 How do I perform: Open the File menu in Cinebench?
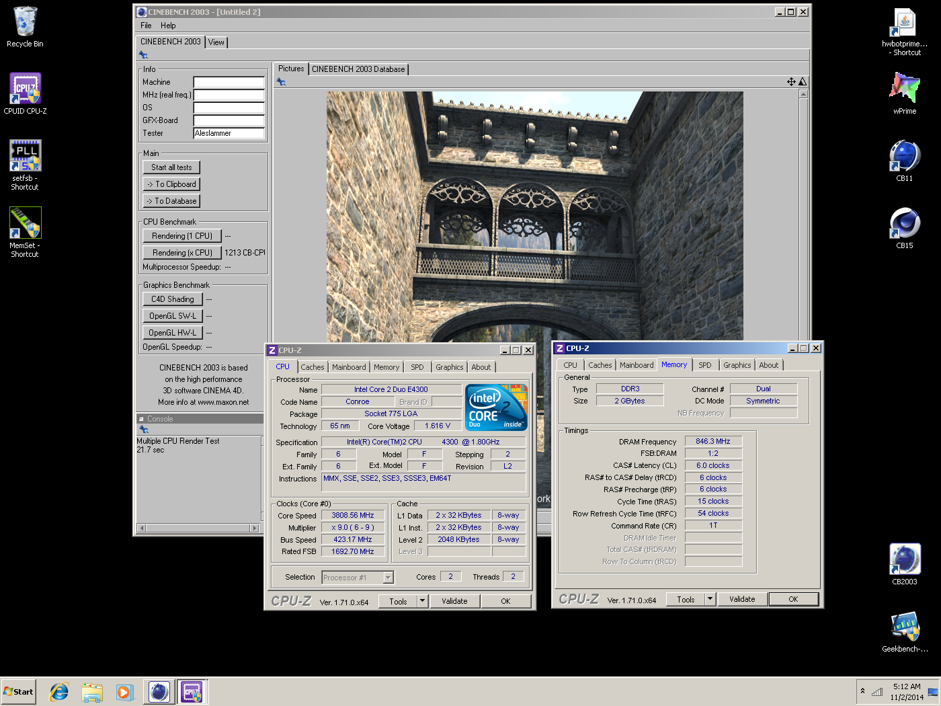tap(146, 26)
